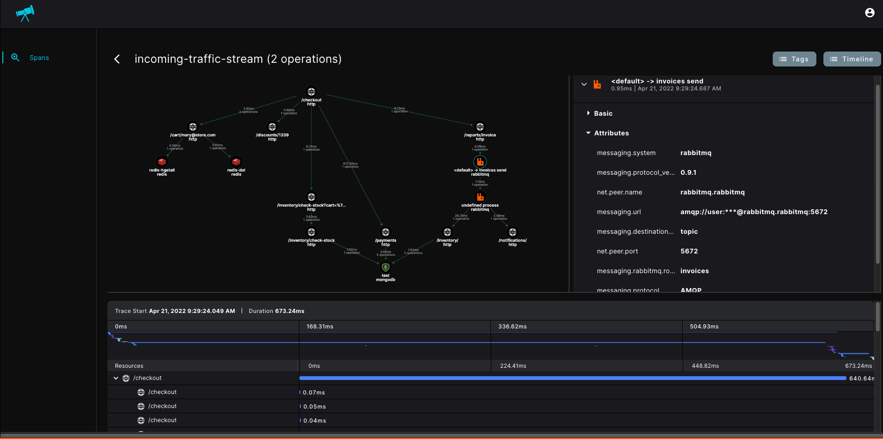Screen dimensions: 883x439
Task: Click the Spans search icon
Action: tap(15, 57)
